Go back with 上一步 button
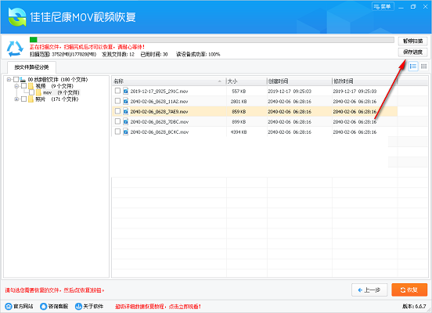 click(x=369, y=290)
